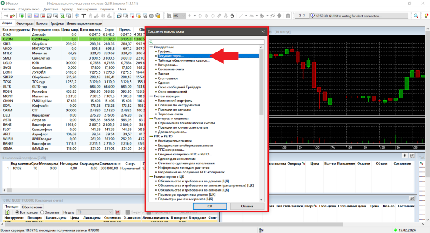Click the magnifier table search toolbar icon
This screenshot has height=233, width=430.
56,16
